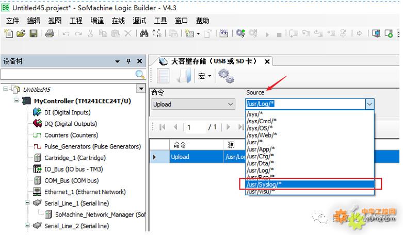Pin the 设备树 panel
This screenshot has height=235, width=403.
pos(128,61)
